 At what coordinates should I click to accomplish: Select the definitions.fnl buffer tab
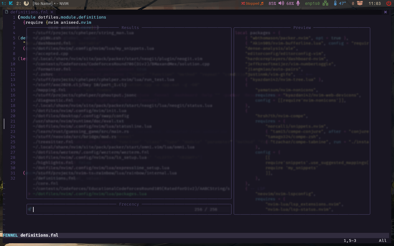(29, 12)
